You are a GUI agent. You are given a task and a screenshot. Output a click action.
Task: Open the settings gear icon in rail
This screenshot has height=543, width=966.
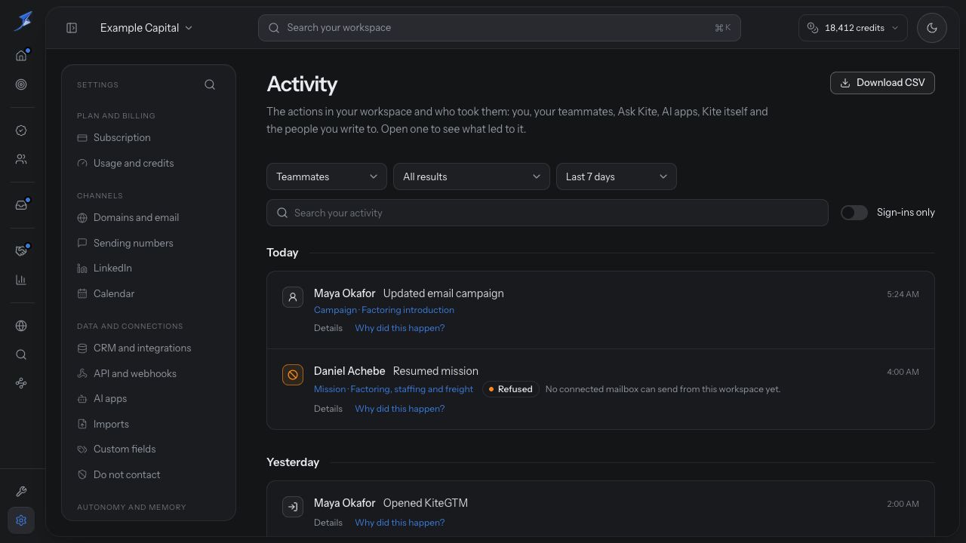pos(21,520)
